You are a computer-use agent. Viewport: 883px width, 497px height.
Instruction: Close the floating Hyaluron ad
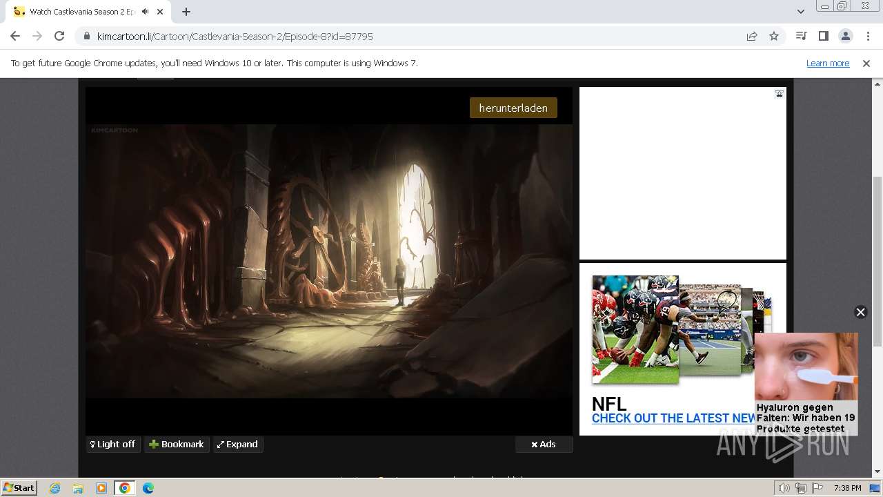[x=860, y=312]
